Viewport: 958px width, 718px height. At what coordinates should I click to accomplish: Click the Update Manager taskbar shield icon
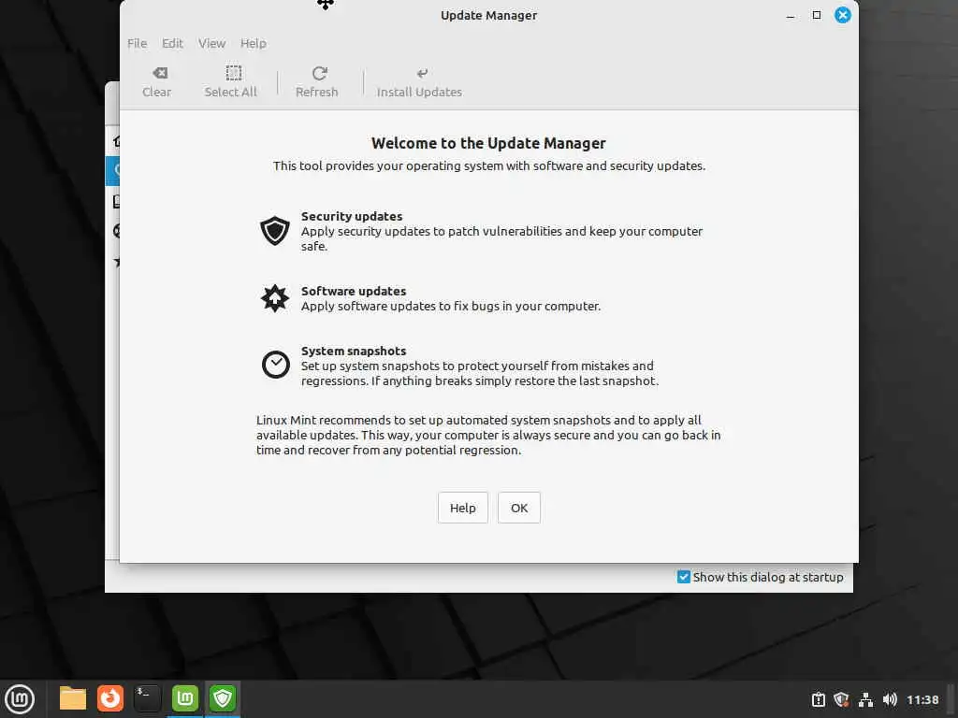[223, 698]
